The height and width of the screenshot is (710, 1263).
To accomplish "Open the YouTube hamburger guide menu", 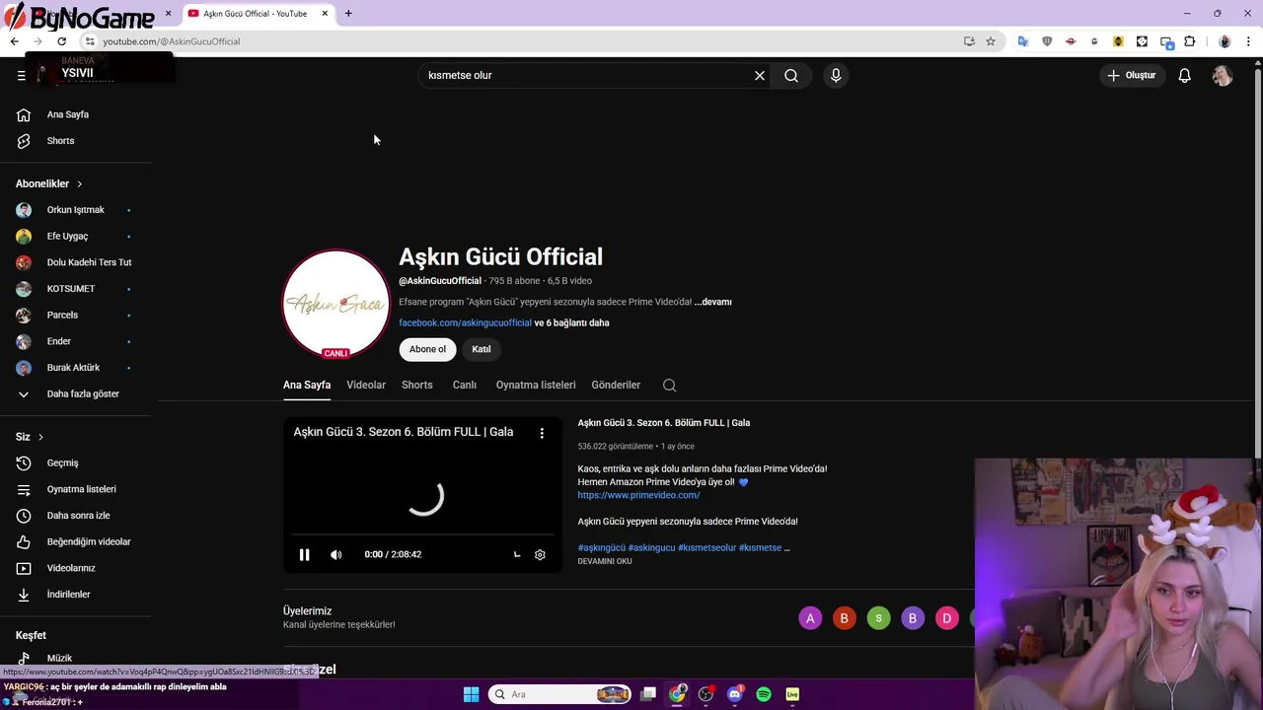I will 21,75.
